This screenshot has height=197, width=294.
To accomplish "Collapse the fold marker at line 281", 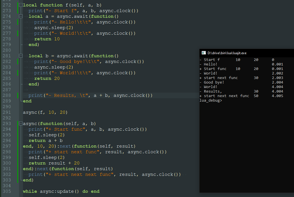I will [x=21, y=56].
